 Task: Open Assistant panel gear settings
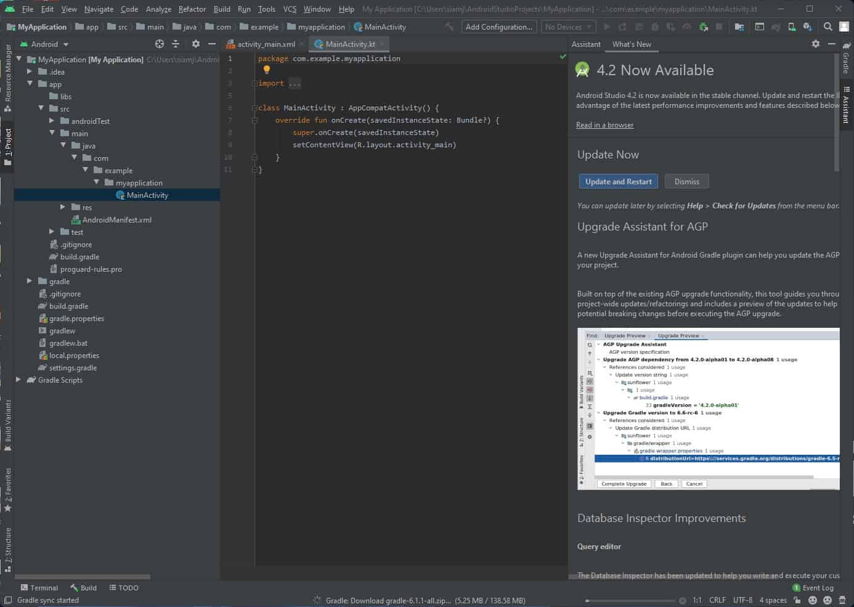816,44
